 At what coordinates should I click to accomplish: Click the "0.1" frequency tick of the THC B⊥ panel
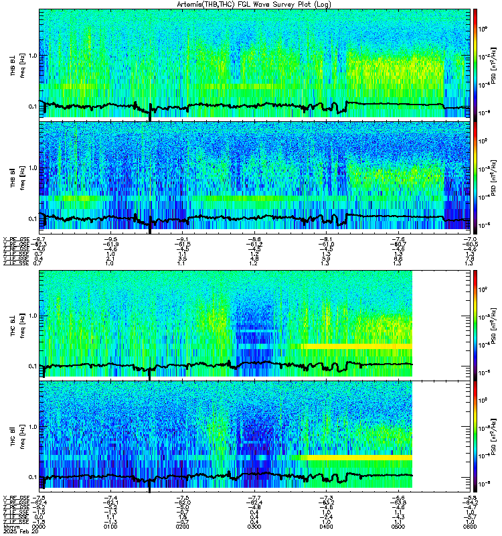point(31,366)
